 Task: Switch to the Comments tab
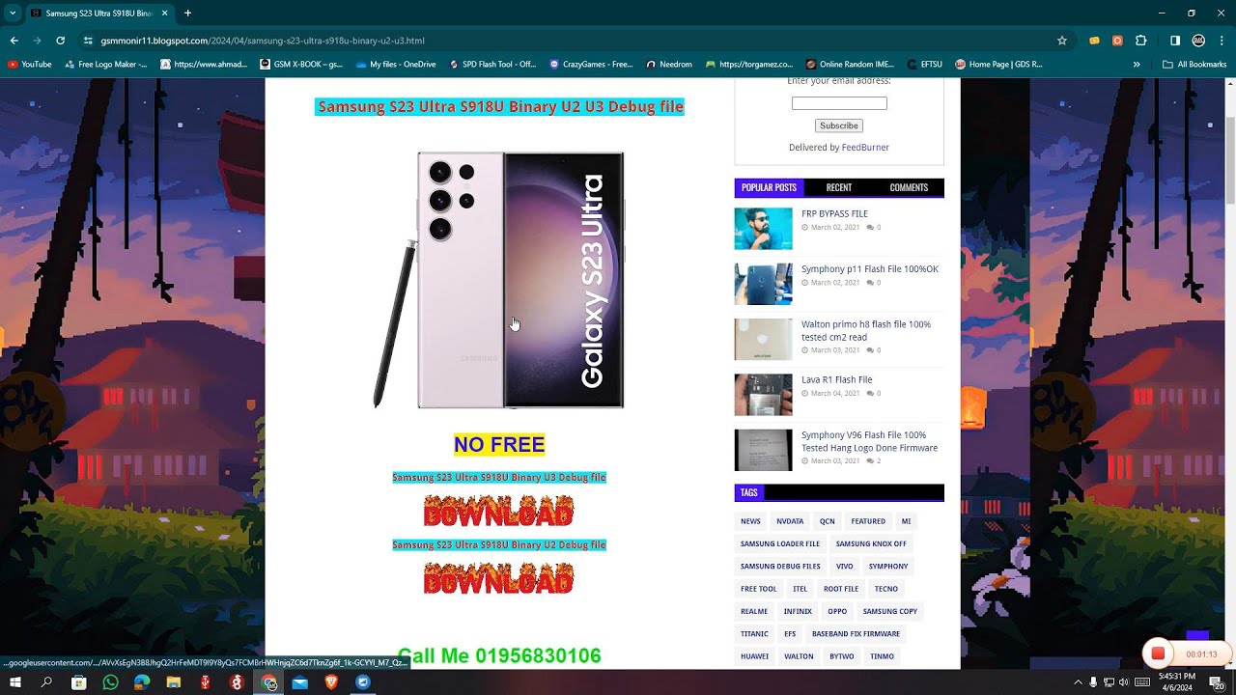(x=909, y=187)
